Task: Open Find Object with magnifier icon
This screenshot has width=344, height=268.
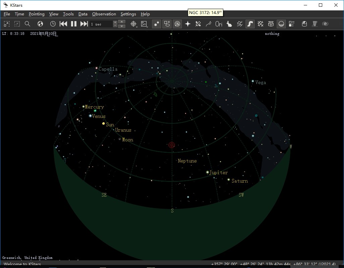Action: pos(27,24)
